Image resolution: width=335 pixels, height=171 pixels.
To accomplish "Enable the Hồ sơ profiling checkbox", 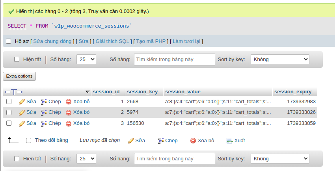I will [x=9, y=41].
